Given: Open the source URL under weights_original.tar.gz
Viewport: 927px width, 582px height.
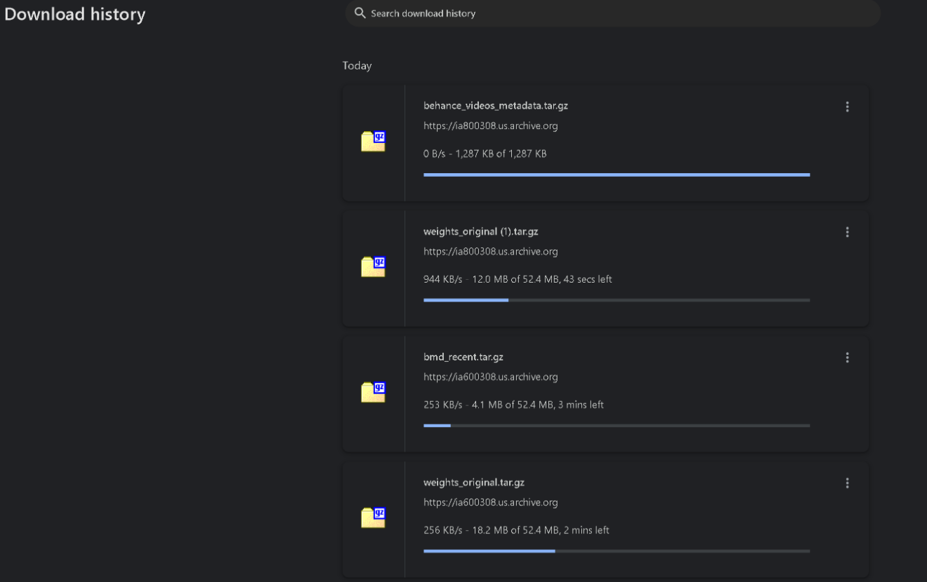Looking at the screenshot, I should [490, 503].
